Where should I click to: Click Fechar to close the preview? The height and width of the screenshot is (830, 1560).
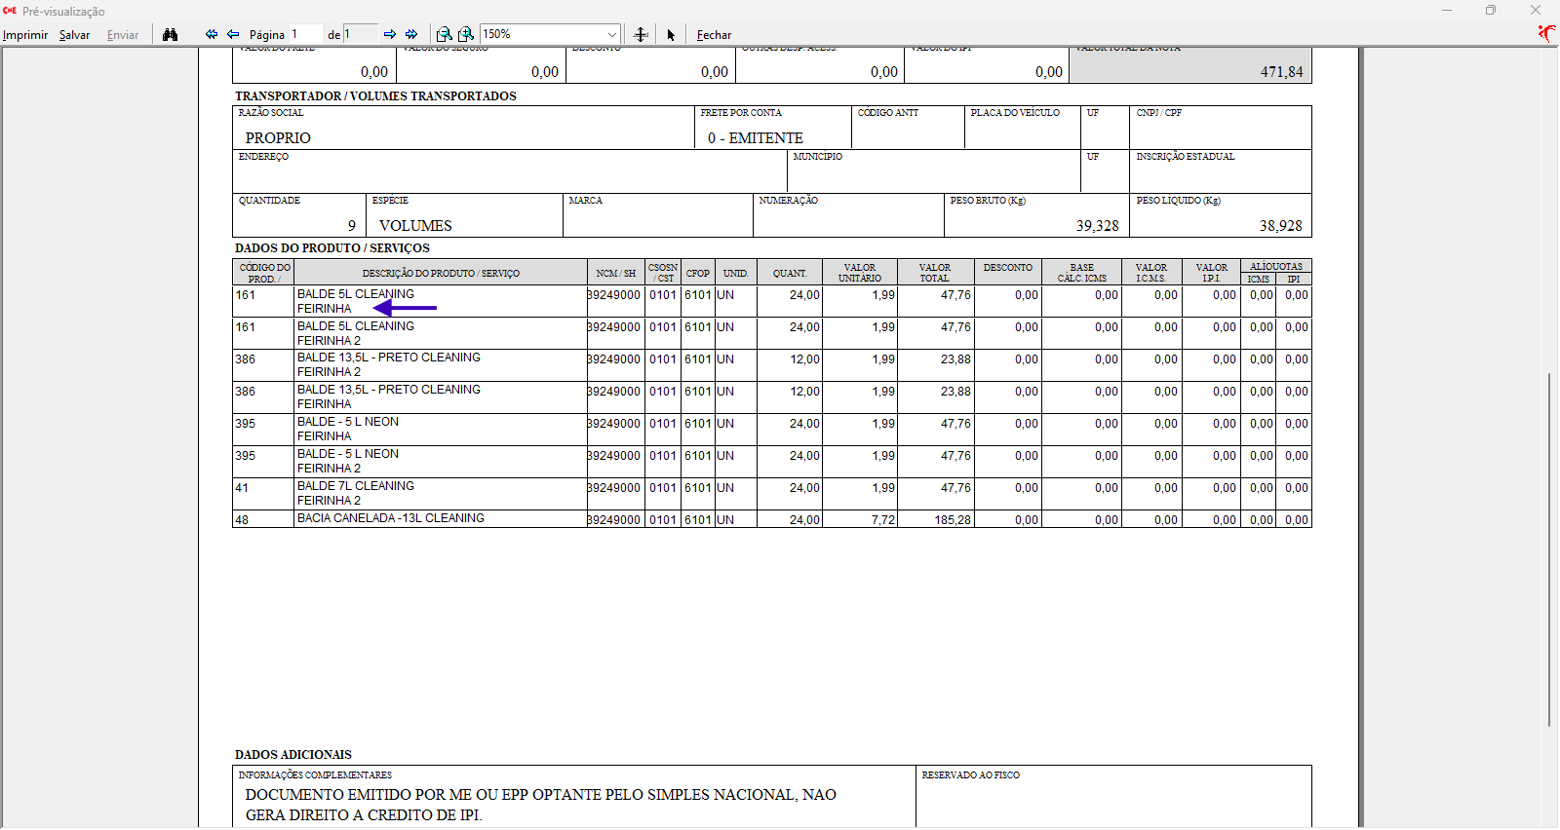tap(714, 35)
